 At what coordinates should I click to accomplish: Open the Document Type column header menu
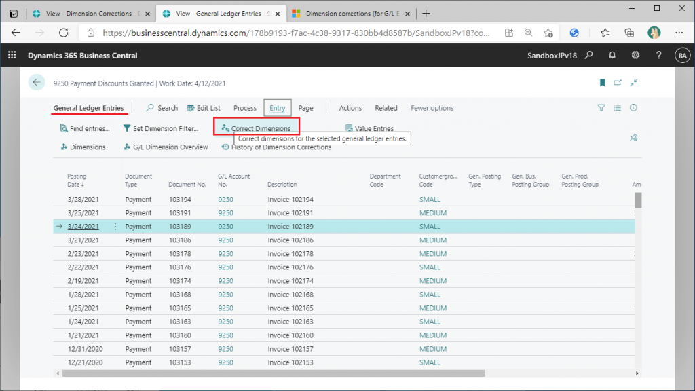coord(138,181)
